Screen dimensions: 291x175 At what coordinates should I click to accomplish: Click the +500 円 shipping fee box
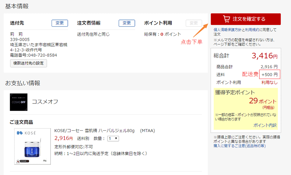pyautogui.click(x=270, y=74)
